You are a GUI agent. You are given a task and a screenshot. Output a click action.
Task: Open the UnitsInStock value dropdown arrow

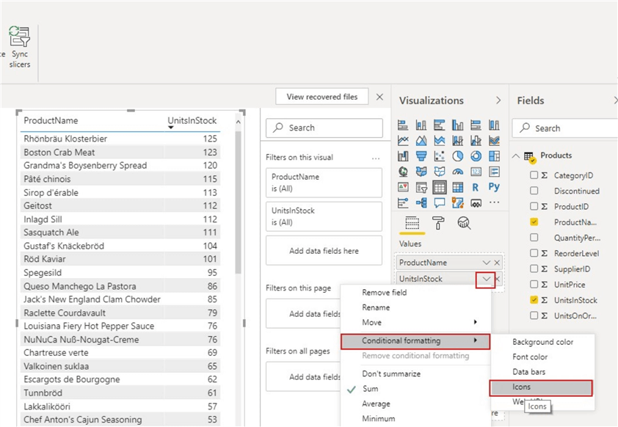(486, 279)
